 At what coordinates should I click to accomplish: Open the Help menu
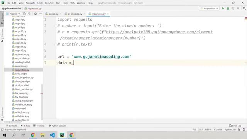click(90, 3)
